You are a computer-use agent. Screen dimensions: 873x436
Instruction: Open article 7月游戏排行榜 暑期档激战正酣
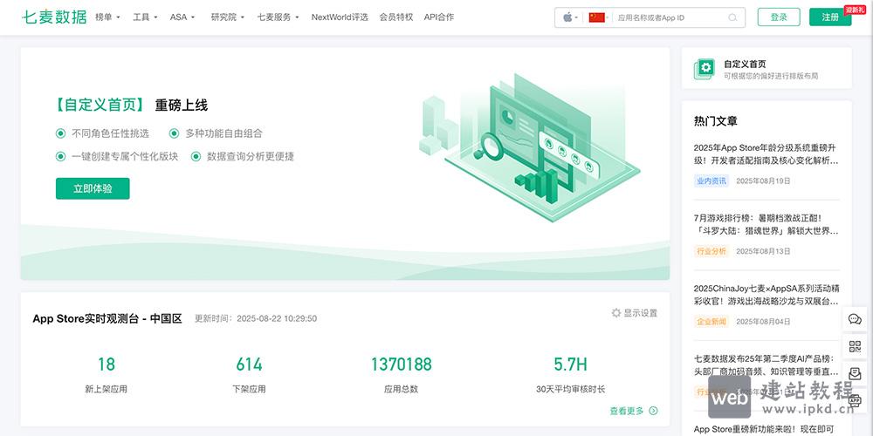766,224
